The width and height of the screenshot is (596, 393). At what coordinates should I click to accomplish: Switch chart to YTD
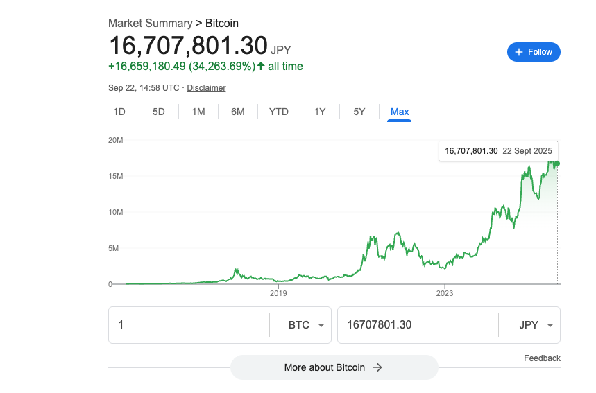tap(278, 112)
